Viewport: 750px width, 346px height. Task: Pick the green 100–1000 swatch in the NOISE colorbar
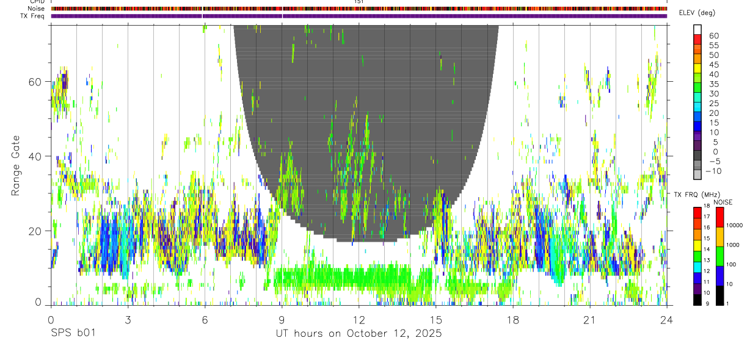[719, 256]
